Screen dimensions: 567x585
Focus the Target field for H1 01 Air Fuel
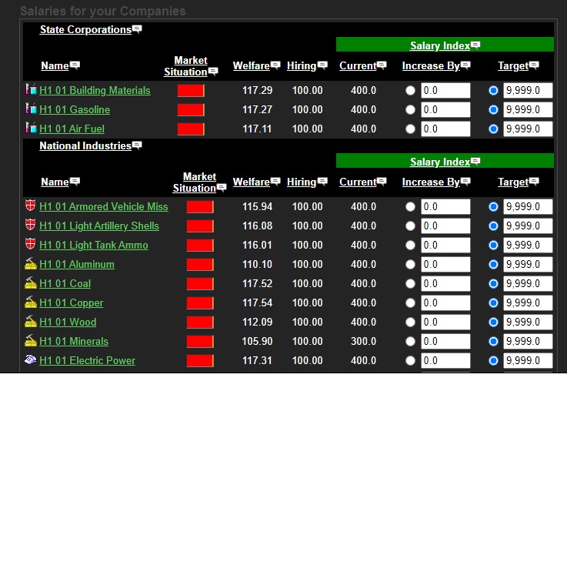(528, 129)
